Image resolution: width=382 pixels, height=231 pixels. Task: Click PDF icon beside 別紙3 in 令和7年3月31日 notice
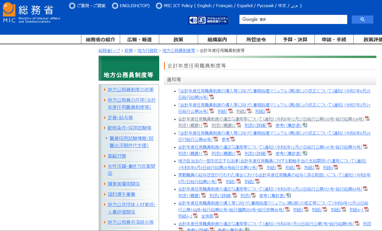click(268, 111)
